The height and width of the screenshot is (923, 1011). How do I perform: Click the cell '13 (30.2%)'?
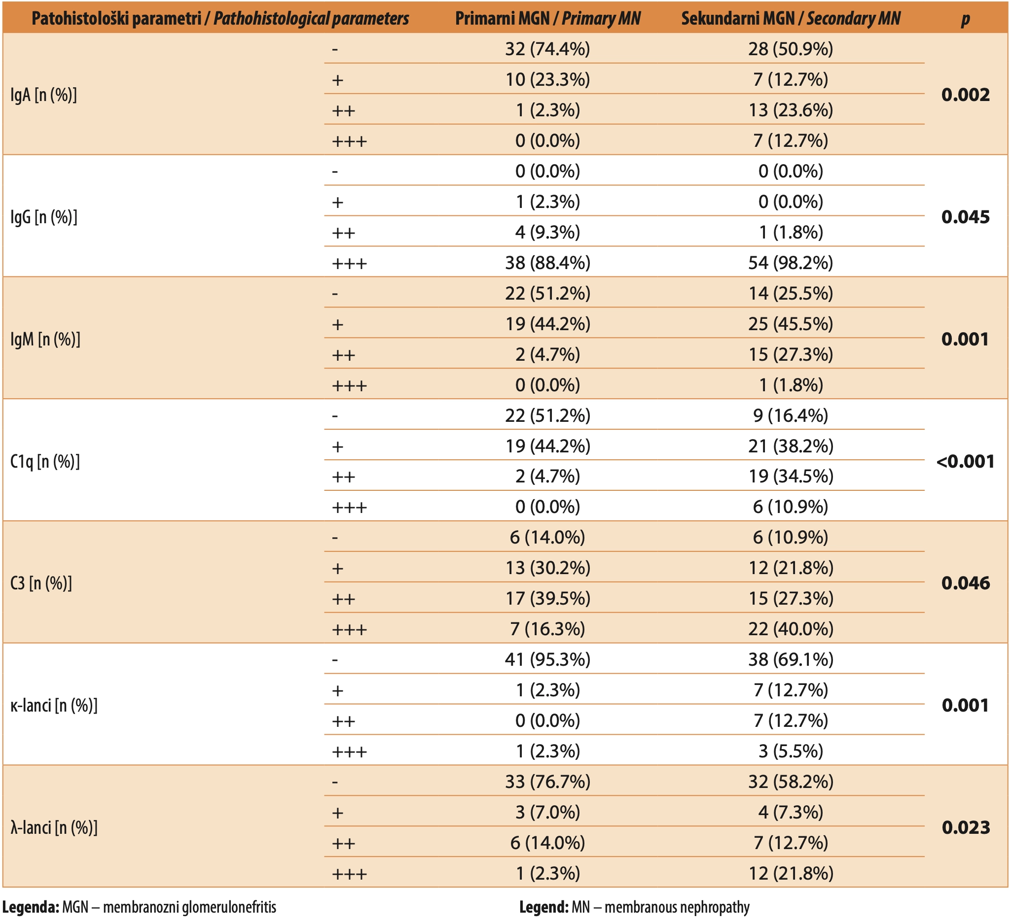pyautogui.click(x=547, y=568)
